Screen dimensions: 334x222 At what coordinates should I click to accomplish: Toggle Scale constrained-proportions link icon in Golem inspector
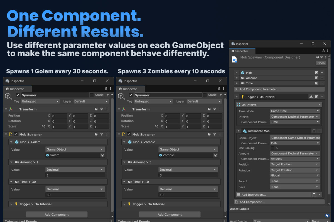click(x=43, y=126)
